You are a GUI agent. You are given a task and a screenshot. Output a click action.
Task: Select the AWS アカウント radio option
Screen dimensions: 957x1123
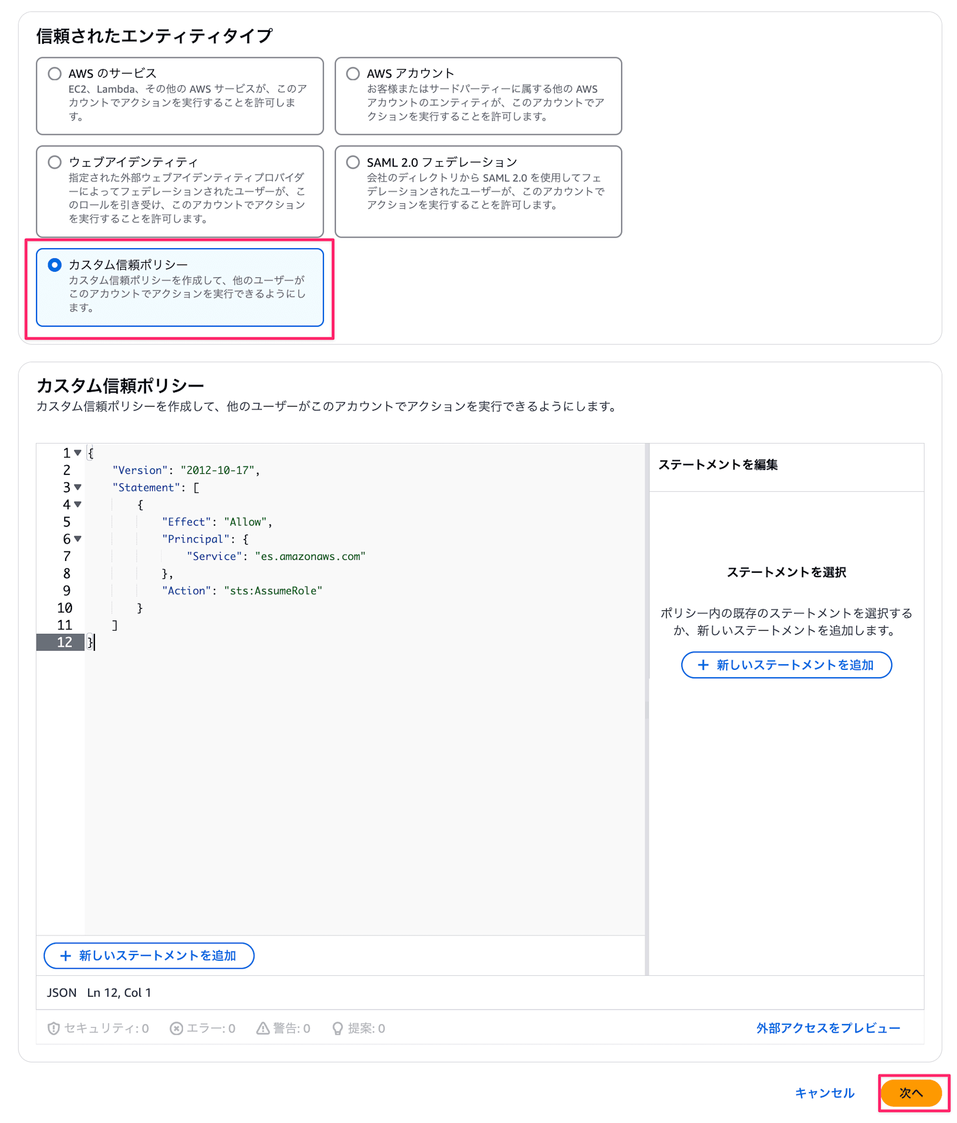tap(353, 74)
